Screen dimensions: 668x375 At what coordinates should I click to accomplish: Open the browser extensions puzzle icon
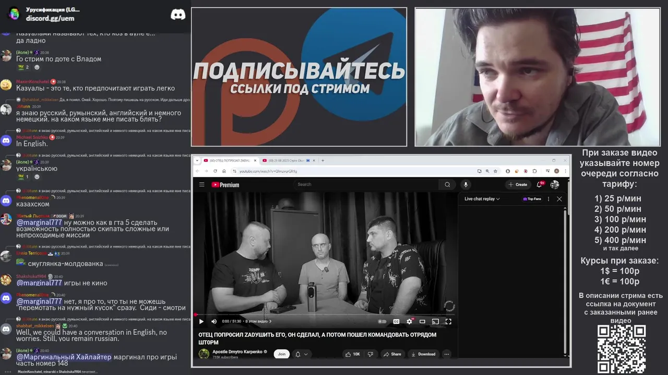534,171
